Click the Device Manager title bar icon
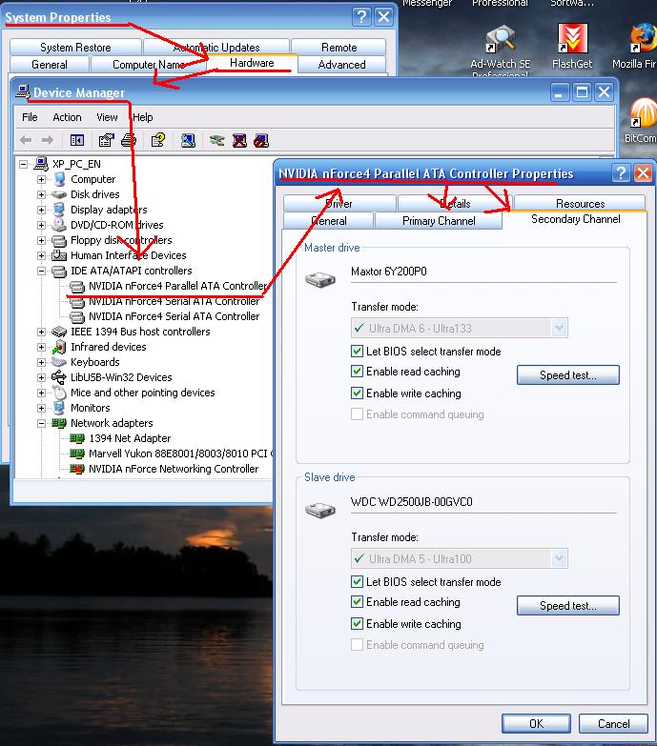 coord(22,91)
